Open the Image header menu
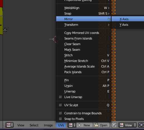This screenshot has width=144, height=130. pyautogui.click(x=48, y=125)
